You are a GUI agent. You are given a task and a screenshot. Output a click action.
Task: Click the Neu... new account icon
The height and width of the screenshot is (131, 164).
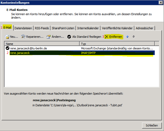tap(7, 37)
